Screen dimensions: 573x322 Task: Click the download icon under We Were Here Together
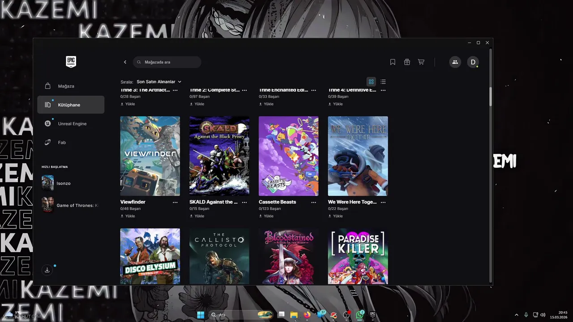330,216
